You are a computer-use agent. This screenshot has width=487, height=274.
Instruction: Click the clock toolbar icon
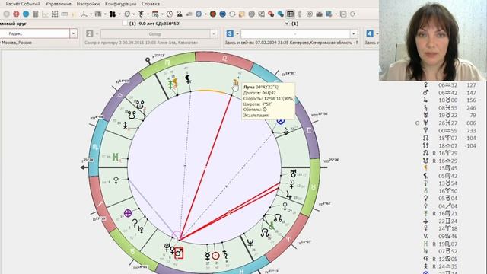[x=169, y=14]
